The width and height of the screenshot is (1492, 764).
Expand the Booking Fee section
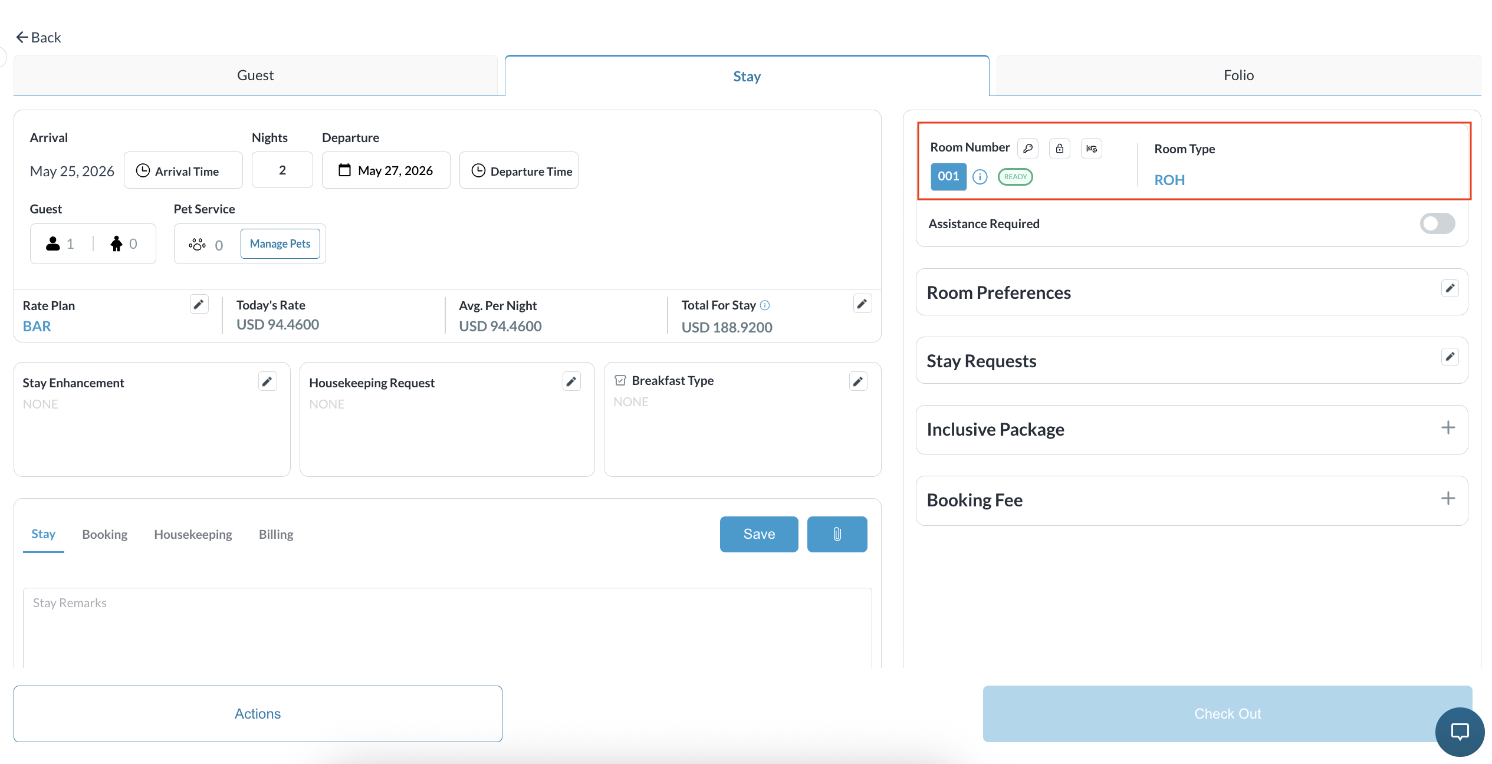click(x=1448, y=499)
